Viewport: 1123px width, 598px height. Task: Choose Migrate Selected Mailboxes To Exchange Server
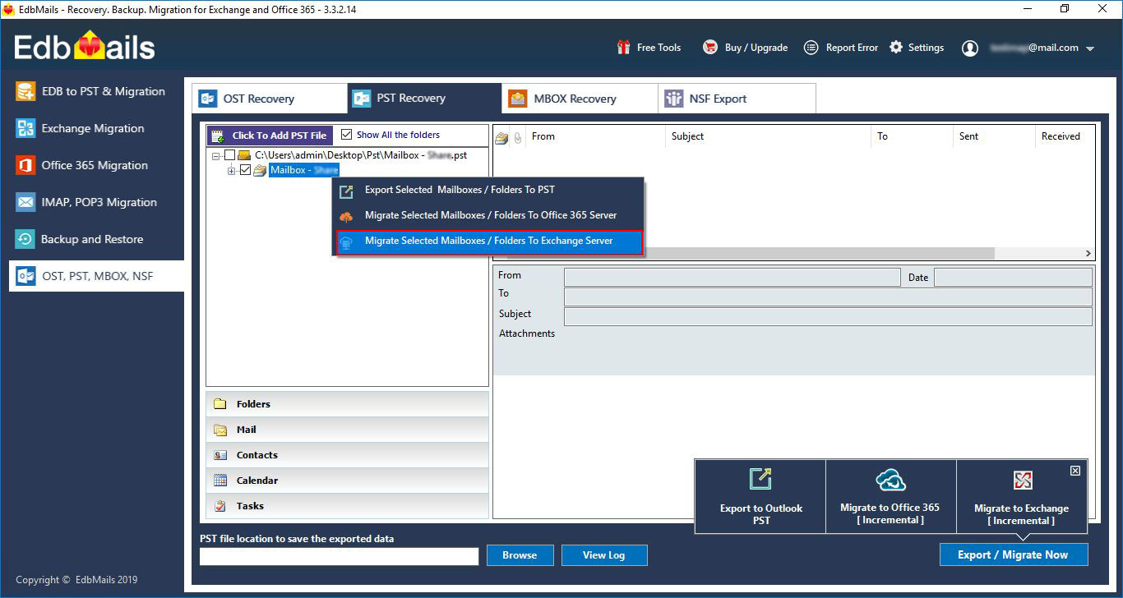[x=488, y=241]
